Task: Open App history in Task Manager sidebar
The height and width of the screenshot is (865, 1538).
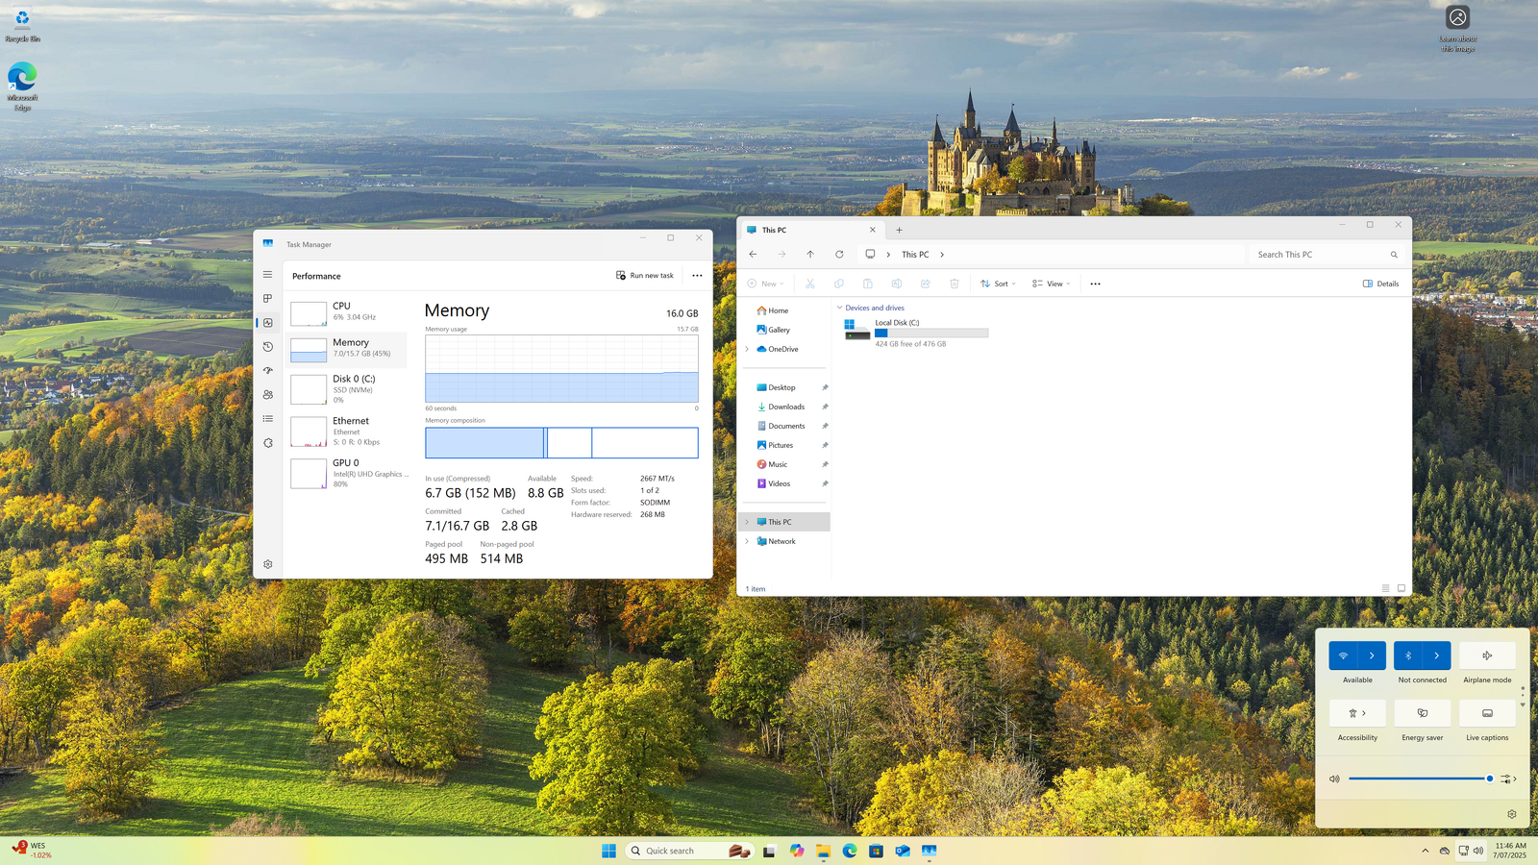Action: pos(268,347)
